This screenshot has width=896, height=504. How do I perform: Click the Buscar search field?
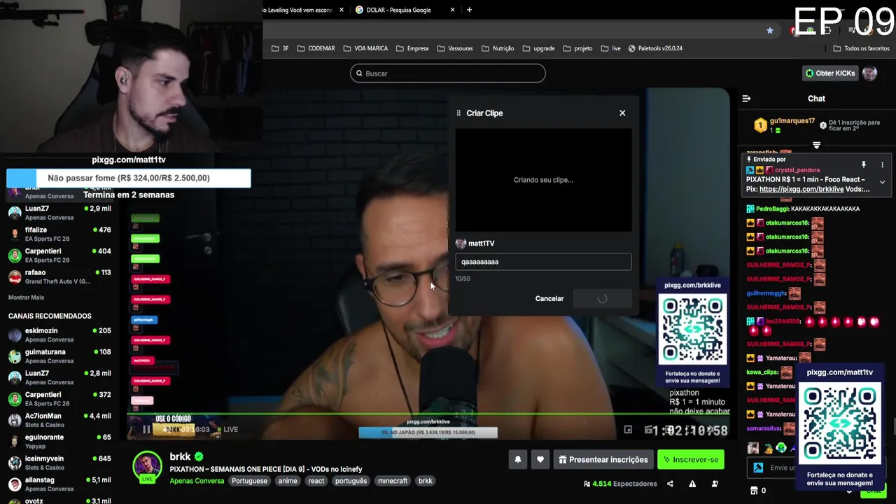coord(448,73)
